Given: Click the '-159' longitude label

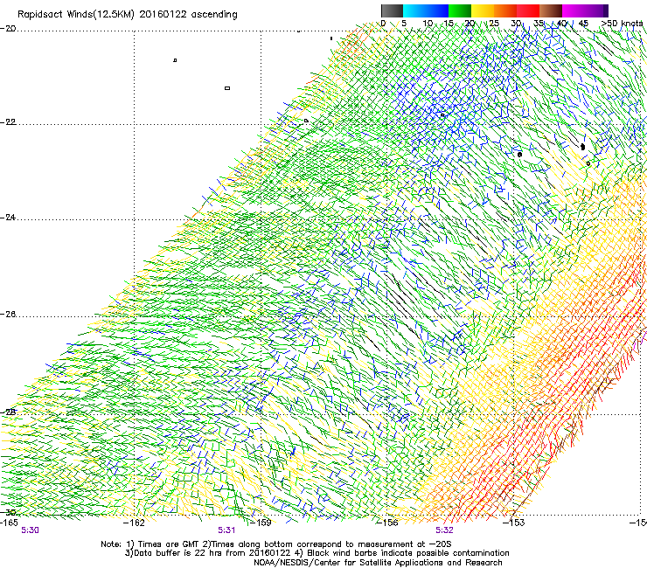Looking at the screenshot, I should click(x=261, y=523).
